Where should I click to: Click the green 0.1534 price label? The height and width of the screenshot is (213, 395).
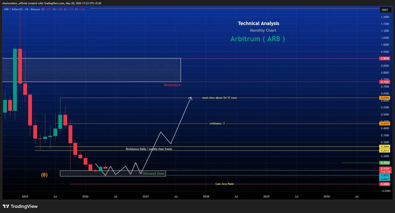pos(385,163)
